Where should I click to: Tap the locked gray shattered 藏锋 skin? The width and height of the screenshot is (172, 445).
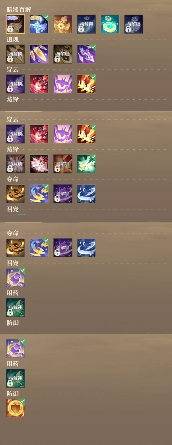click(x=15, y=164)
